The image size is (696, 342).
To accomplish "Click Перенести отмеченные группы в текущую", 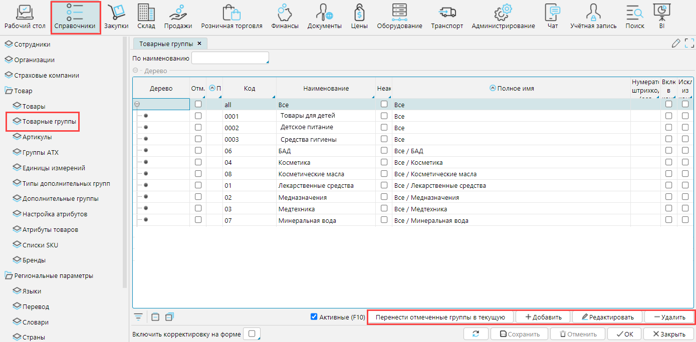I will tap(440, 317).
